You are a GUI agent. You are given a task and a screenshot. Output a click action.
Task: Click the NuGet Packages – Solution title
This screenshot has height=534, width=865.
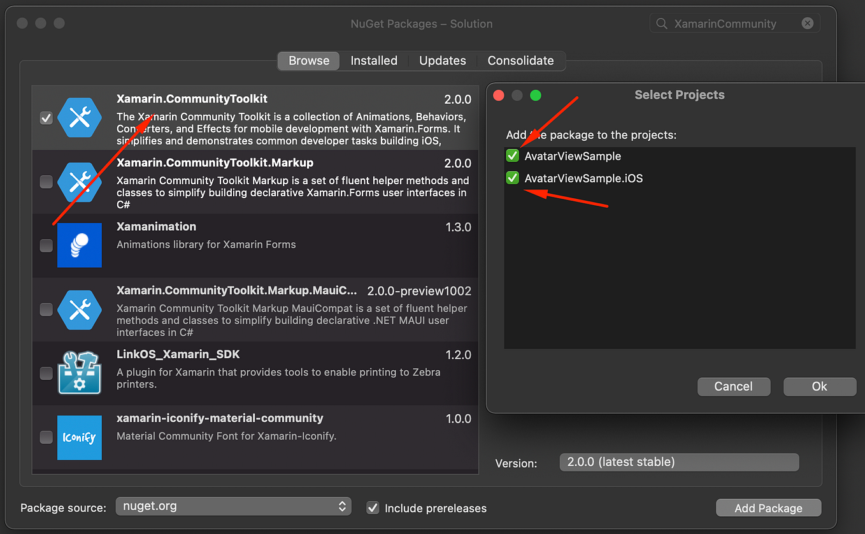click(x=422, y=24)
